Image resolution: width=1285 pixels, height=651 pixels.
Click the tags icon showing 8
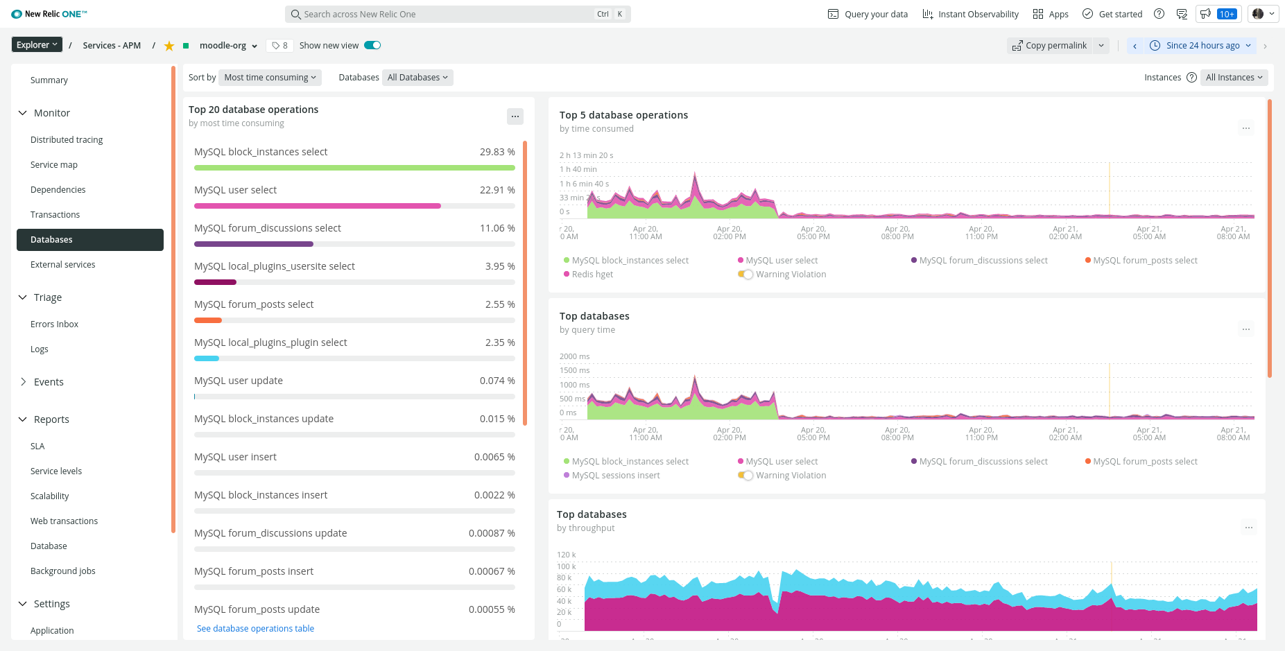tap(279, 46)
